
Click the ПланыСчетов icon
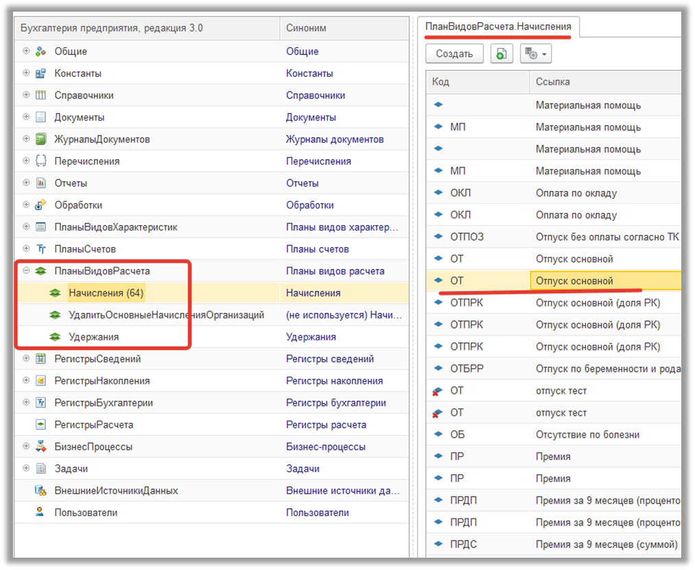point(40,249)
